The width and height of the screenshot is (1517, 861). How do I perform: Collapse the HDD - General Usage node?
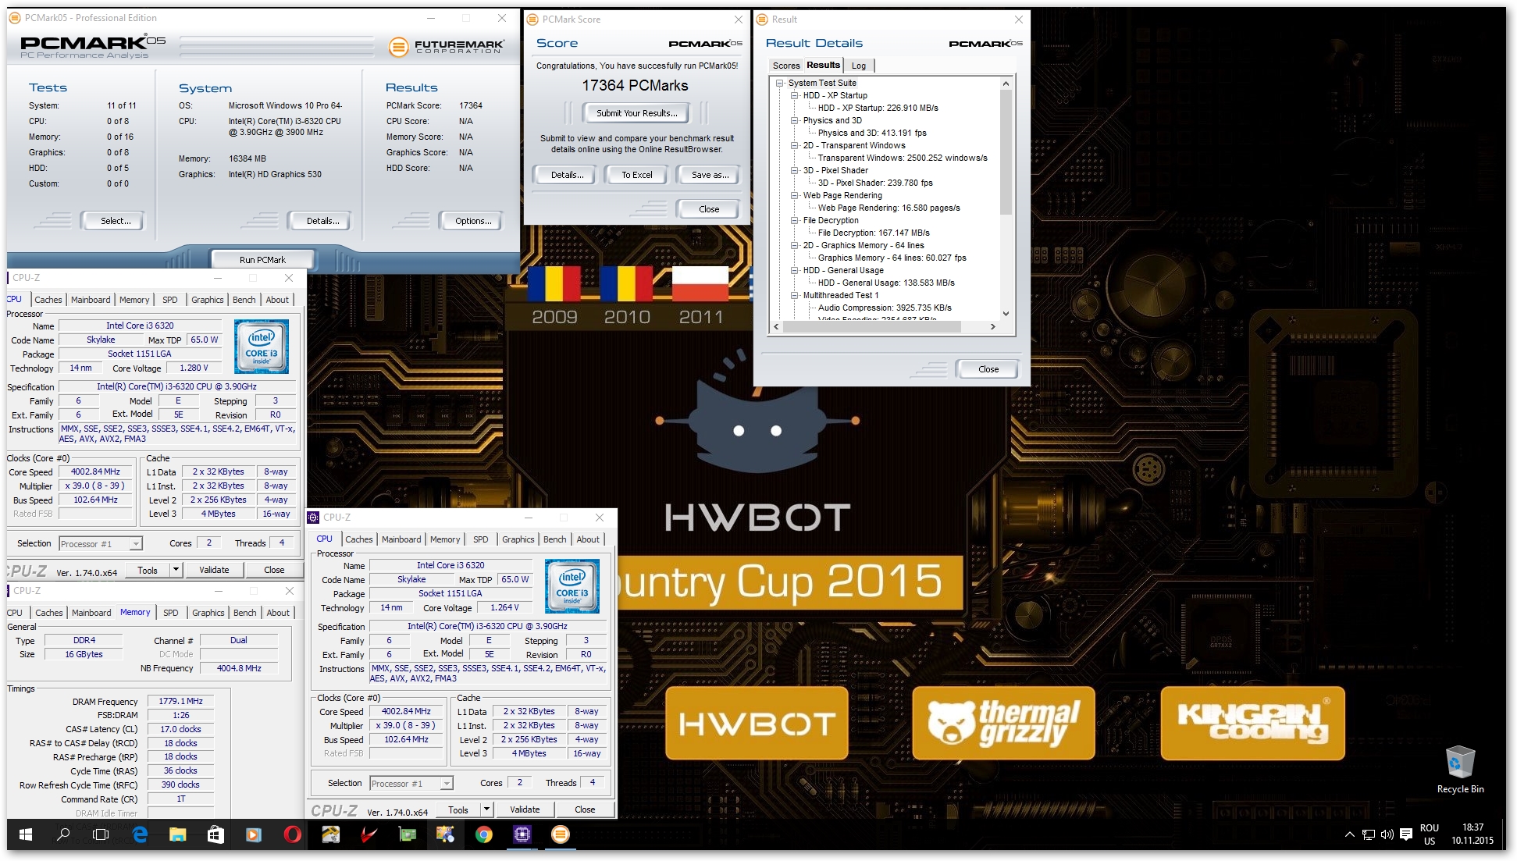pyautogui.click(x=794, y=270)
